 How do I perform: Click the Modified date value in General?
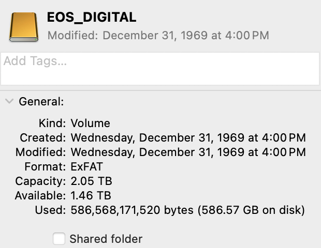188,152
